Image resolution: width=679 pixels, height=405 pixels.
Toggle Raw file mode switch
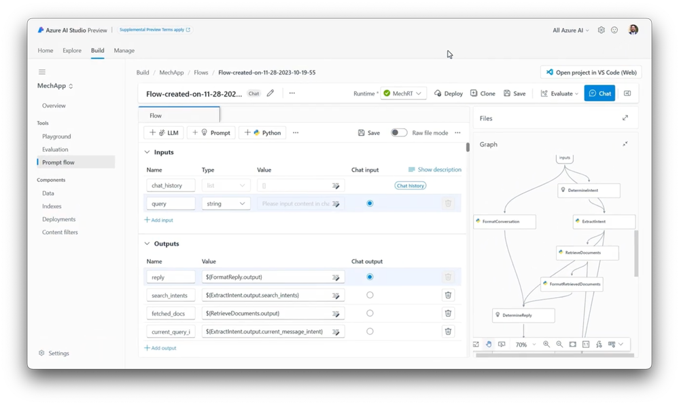(399, 133)
